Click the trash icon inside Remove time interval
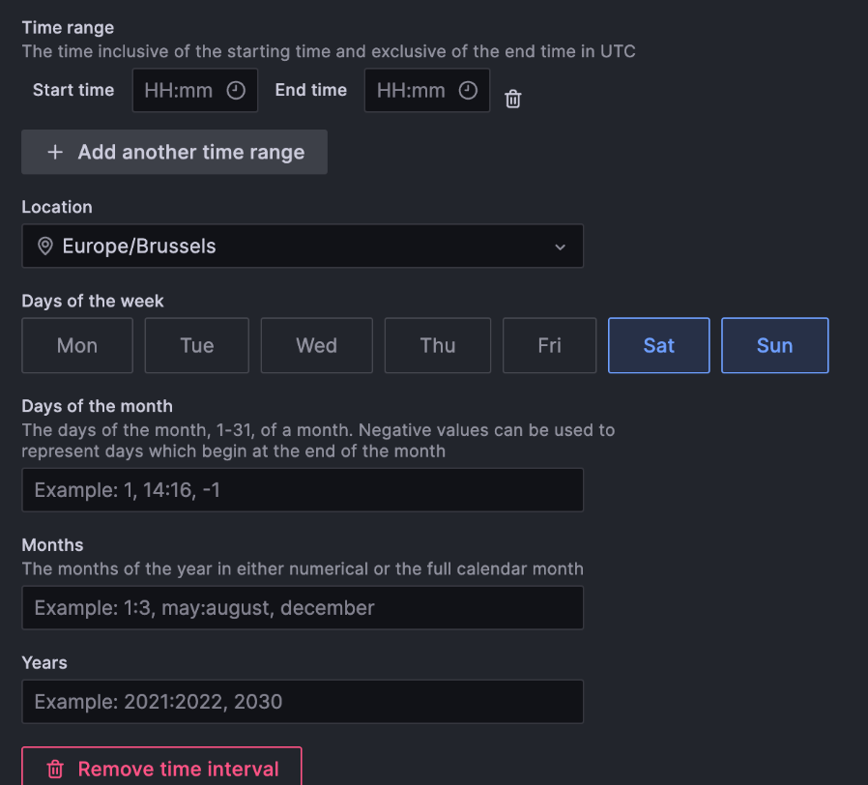 [55, 769]
